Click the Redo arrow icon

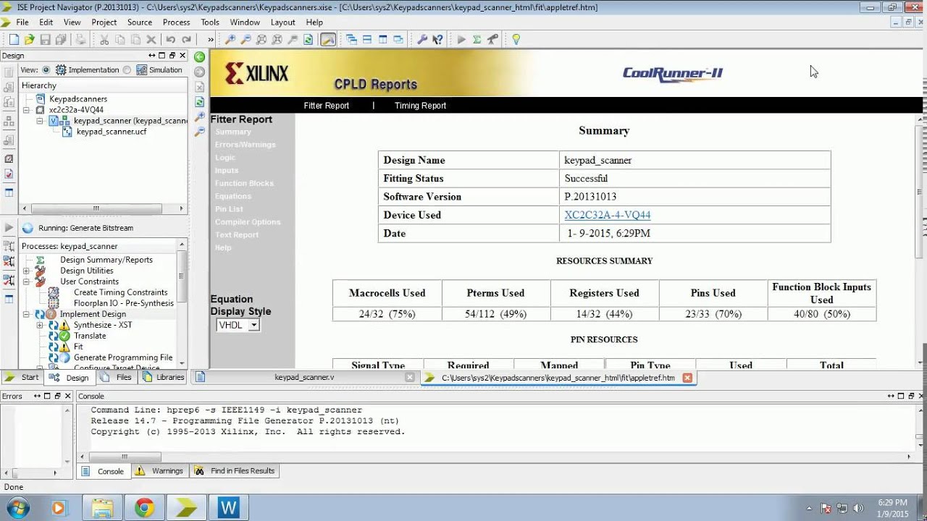tap(186, 40)
